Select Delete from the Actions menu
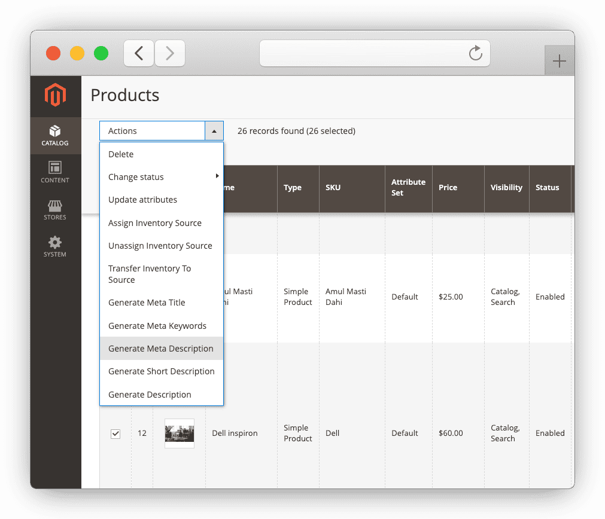605x519 pixels. coord(121,154)
